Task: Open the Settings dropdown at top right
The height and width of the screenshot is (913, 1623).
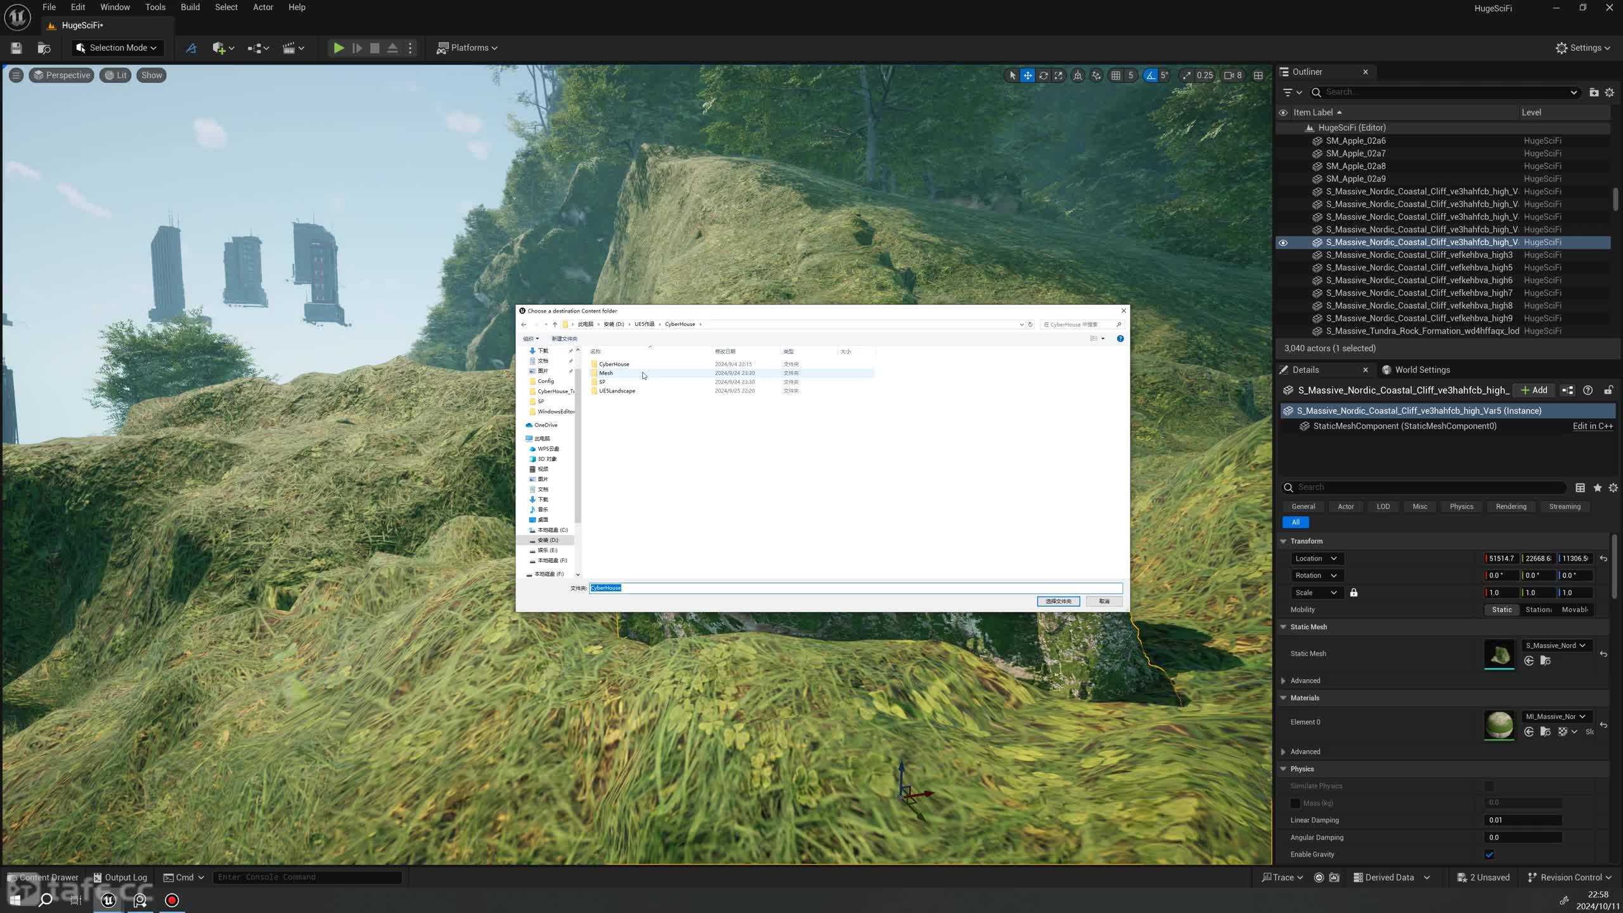Action: pos(1582,48)
